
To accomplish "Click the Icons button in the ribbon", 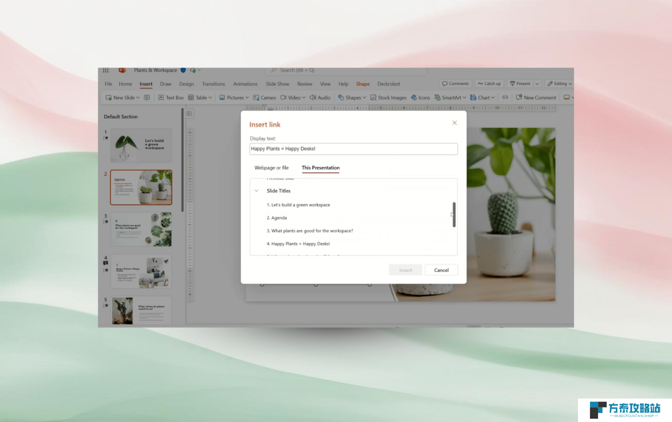I will pos(420,98).
